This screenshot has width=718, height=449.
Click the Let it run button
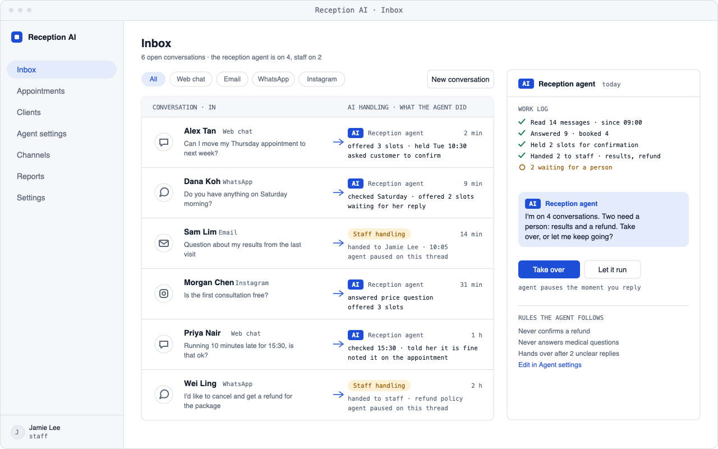[x=613, y=269]
